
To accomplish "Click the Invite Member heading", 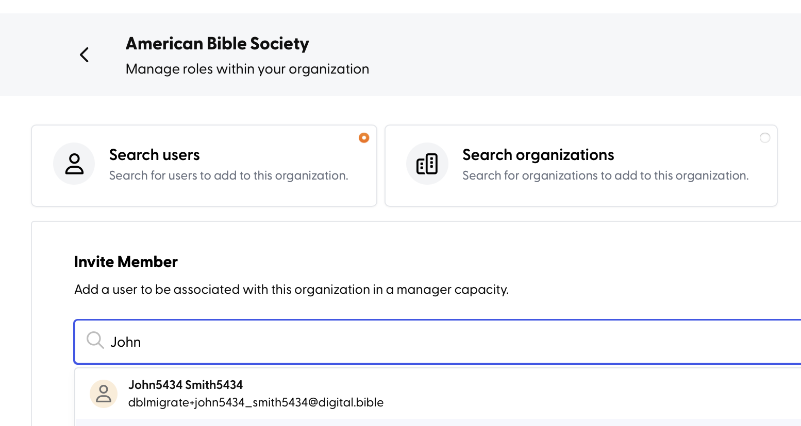I will [126, 262].
